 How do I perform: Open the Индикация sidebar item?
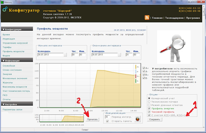pos(9,39)
